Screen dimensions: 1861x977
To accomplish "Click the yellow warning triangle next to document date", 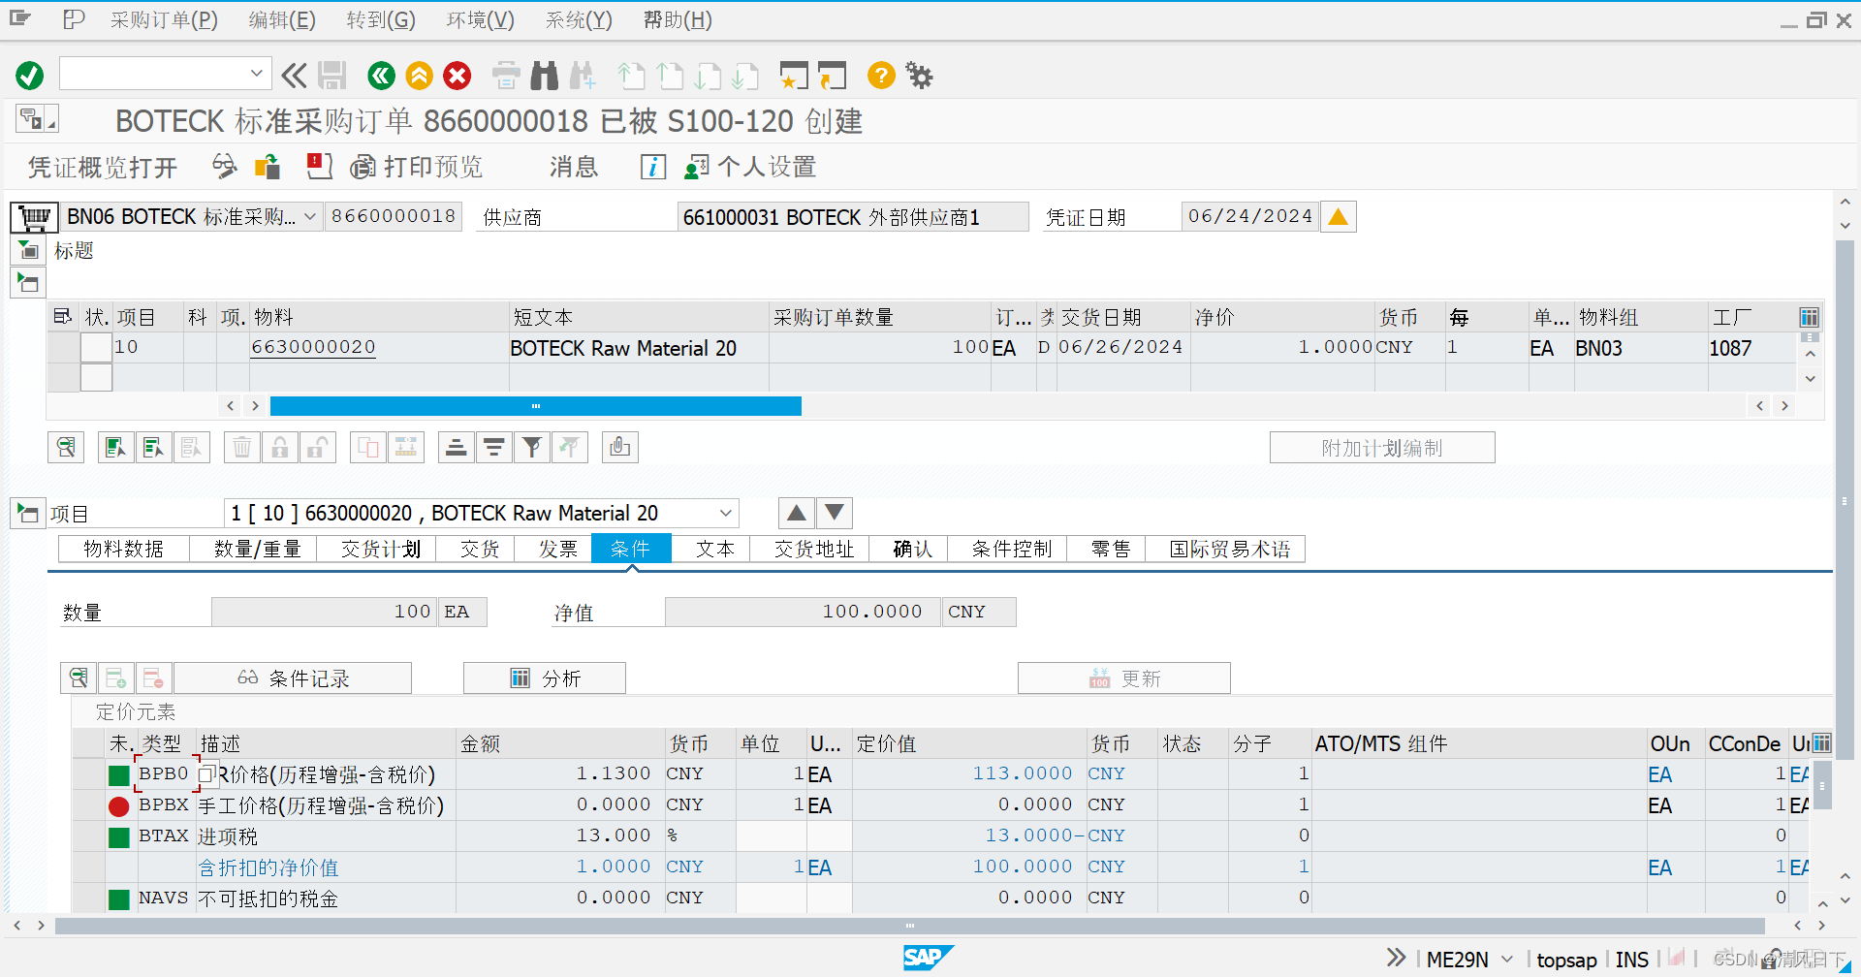I will coord(1338,217).
